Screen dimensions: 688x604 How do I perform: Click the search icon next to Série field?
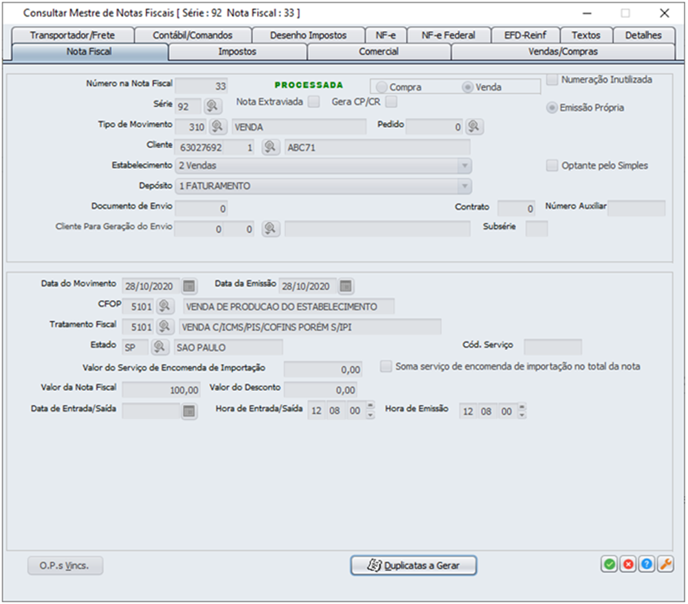coord(212,106)
